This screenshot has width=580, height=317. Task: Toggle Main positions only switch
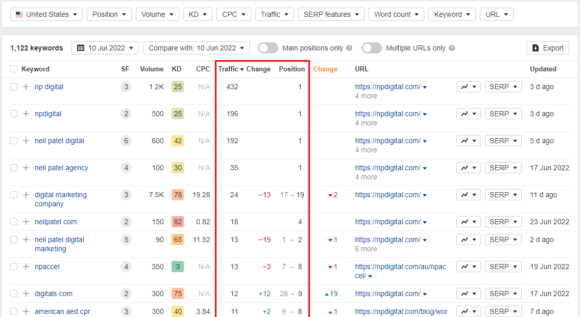click(268, 48)
